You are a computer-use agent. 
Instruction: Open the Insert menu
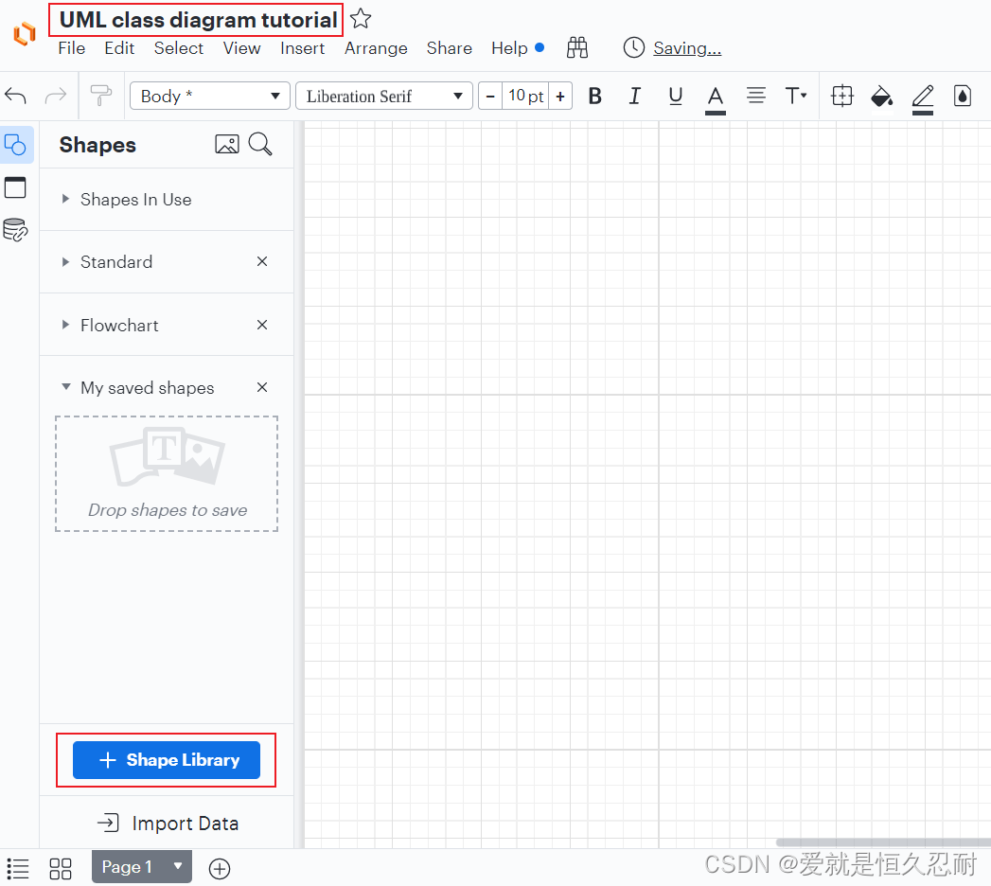[302, 48]
